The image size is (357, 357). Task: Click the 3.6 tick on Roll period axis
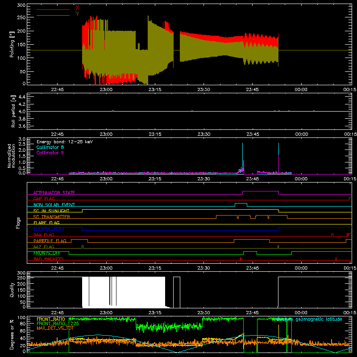(22, 126)
